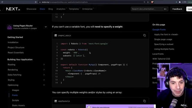Expand the Rendering section
192x108 pixels.
[x=44, y=70]
